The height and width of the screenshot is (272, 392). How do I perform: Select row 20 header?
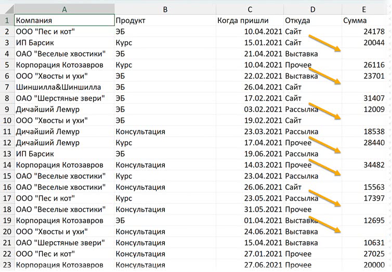(7, 232)
